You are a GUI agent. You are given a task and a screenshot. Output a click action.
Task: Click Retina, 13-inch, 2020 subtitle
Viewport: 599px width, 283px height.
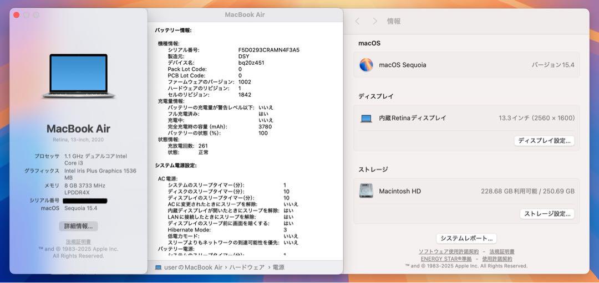78,140
